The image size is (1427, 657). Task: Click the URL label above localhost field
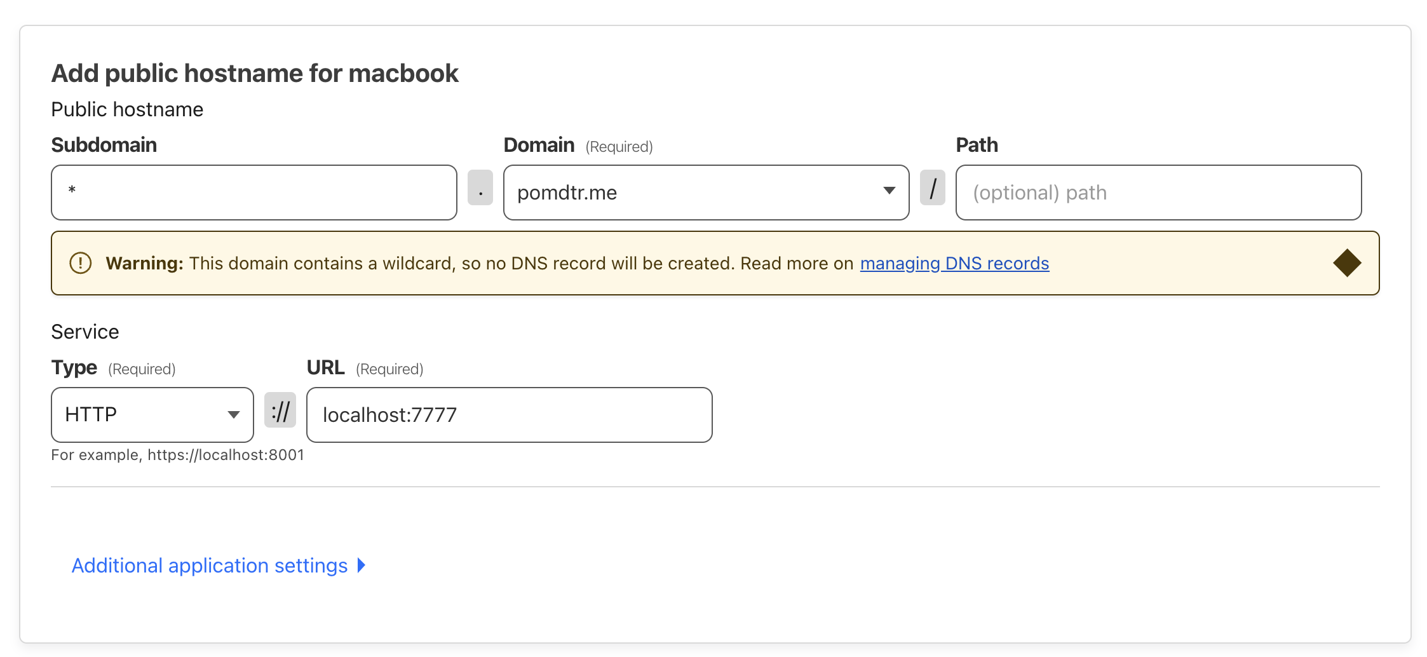(325, 367)
